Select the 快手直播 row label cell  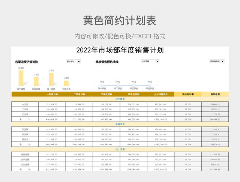25,159
